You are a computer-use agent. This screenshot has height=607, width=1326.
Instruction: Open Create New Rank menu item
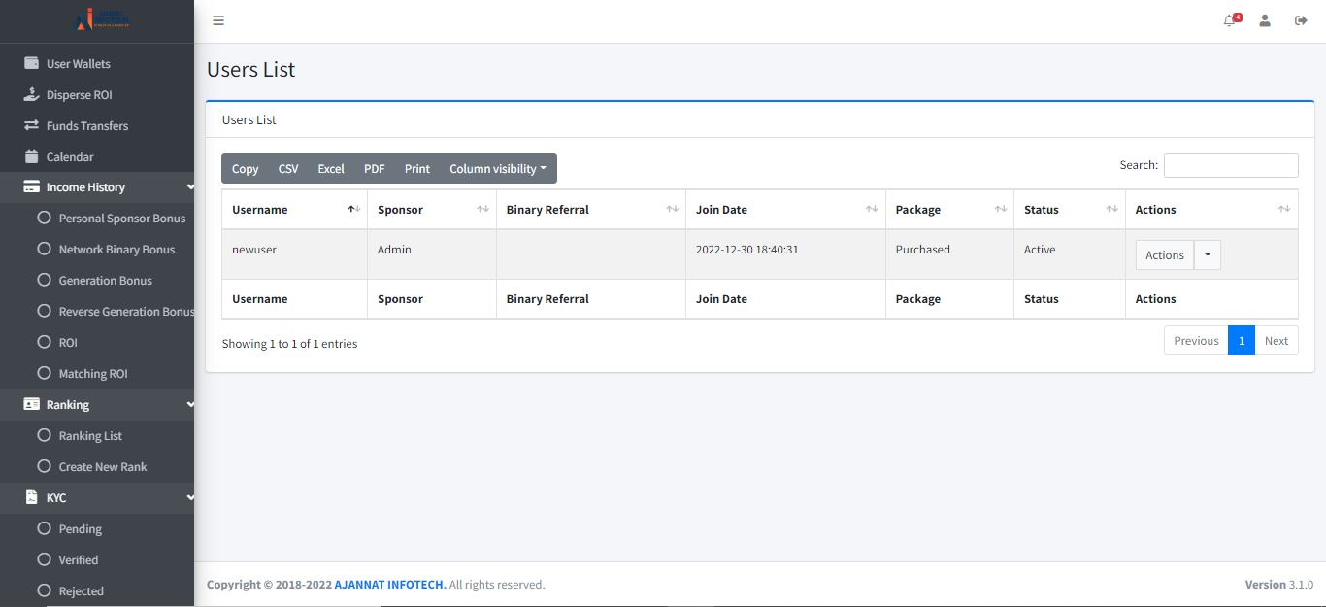pyautogui.click(x=103, y=467)
